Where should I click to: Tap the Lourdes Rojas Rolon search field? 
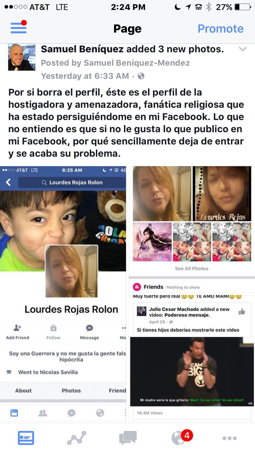pos(72,183)
